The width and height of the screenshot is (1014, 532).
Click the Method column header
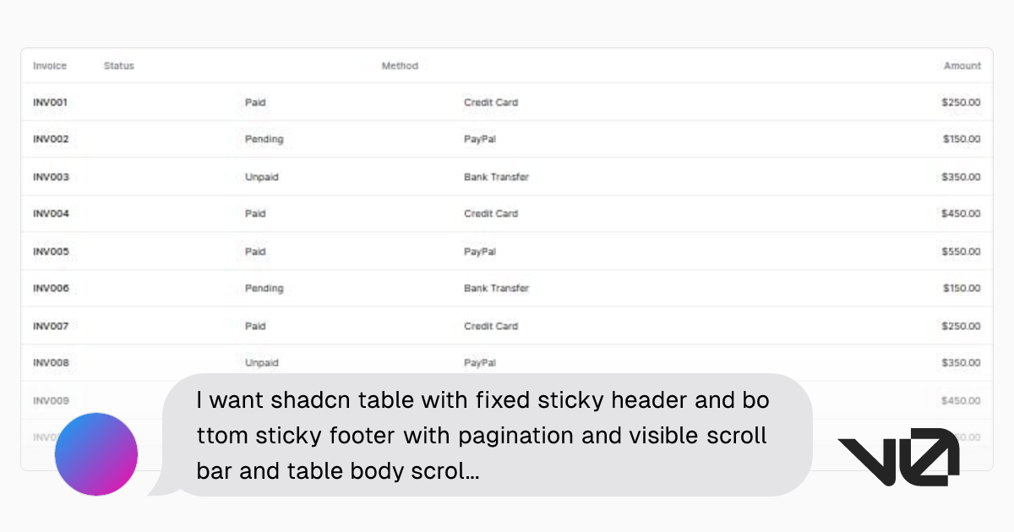coord(400,65)
